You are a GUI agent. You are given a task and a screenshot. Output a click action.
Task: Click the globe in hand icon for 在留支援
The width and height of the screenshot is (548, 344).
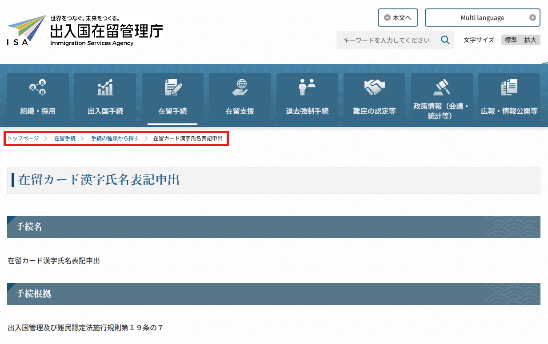click(x=240, y=87)
